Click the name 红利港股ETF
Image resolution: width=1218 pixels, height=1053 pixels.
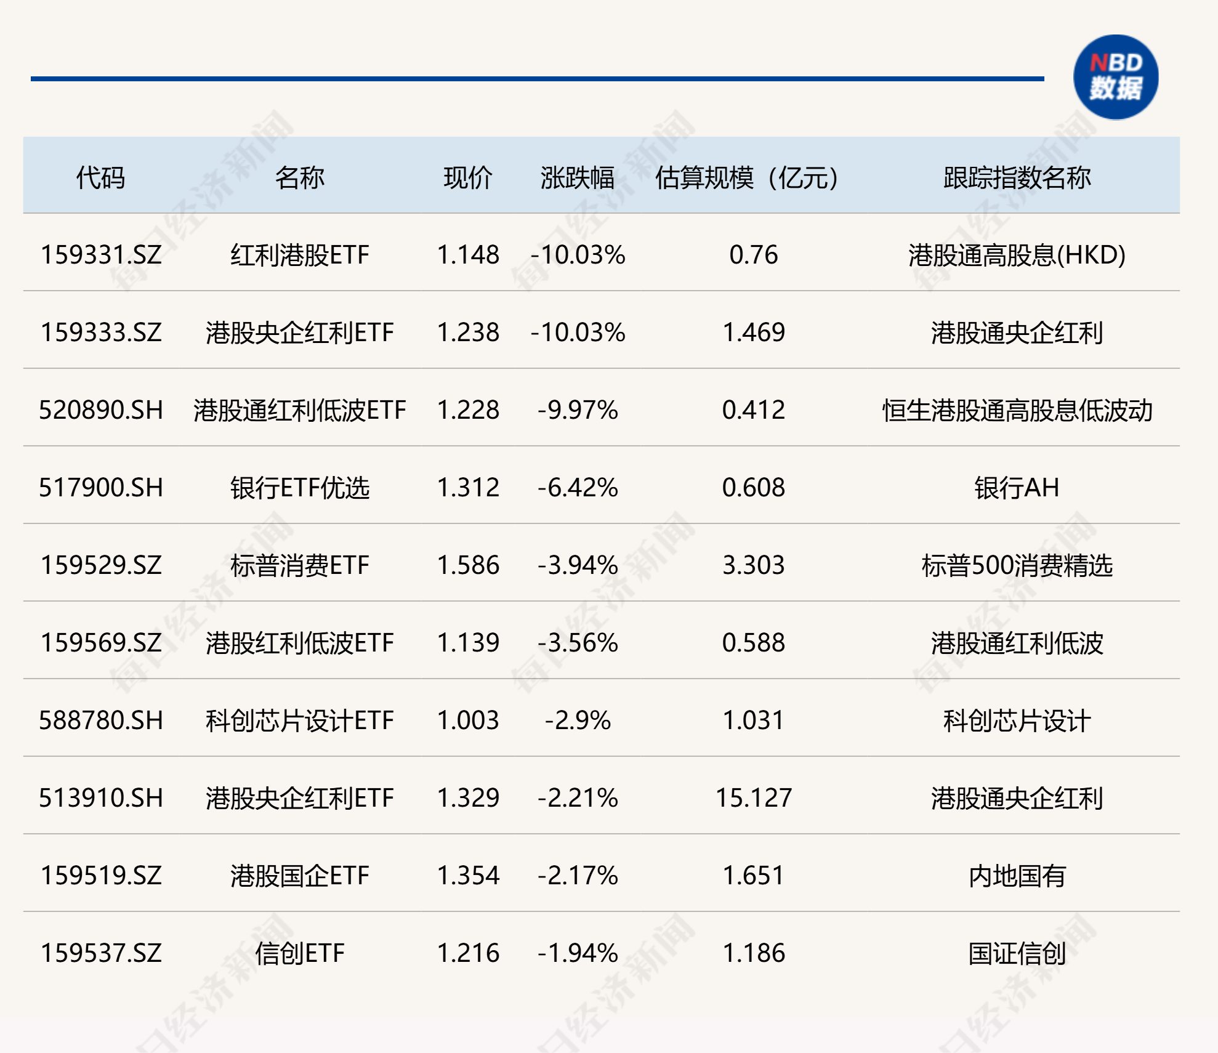299,255
